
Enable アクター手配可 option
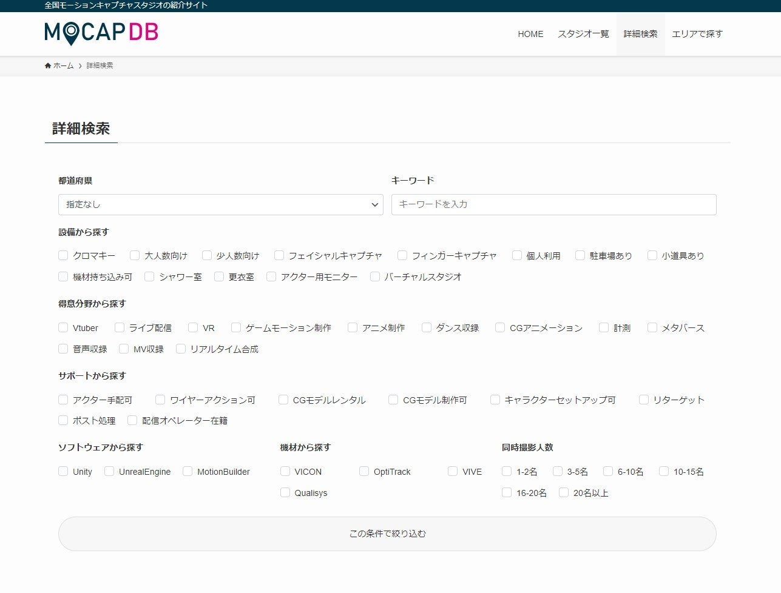click(x=63, y=400)
